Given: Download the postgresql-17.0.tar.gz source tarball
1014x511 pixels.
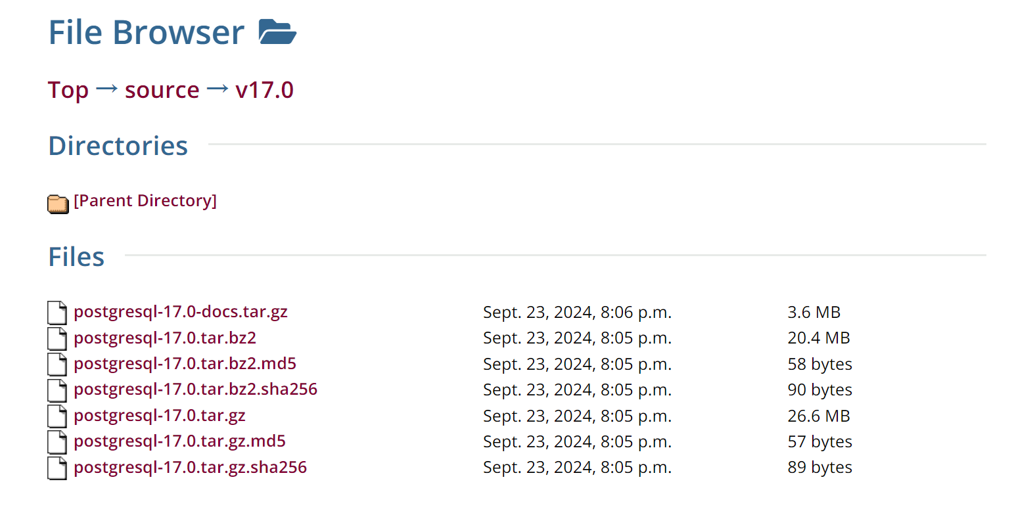Looking at the screenshot, I should tap(159, 415).
